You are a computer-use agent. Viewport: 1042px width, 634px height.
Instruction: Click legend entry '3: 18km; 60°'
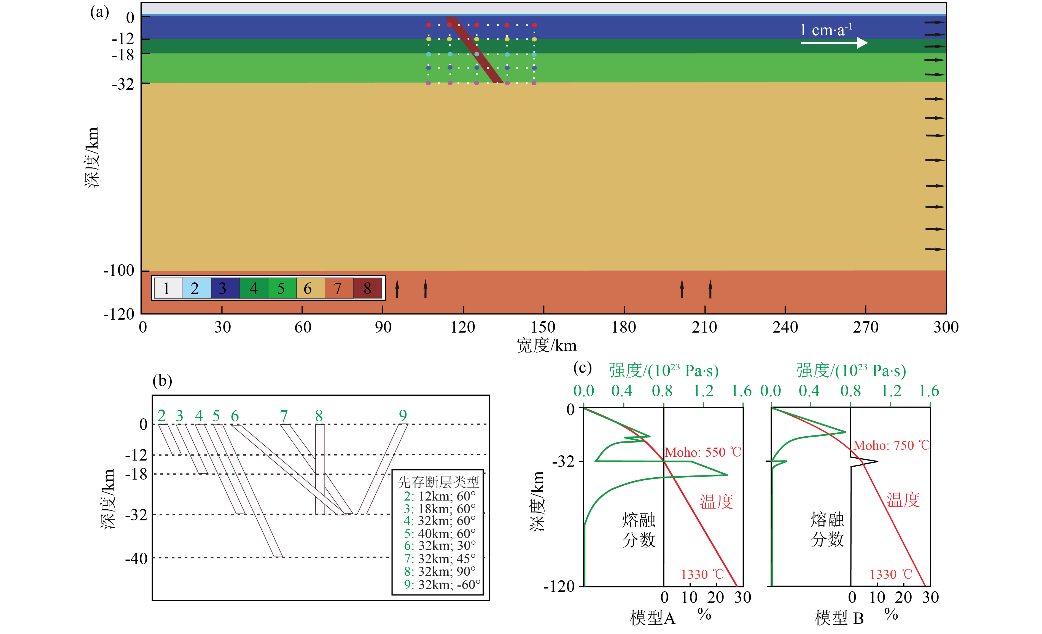click(x=439, y=508)
